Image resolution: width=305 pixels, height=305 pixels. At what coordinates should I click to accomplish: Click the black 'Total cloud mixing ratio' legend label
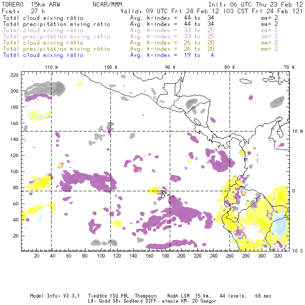43,18
